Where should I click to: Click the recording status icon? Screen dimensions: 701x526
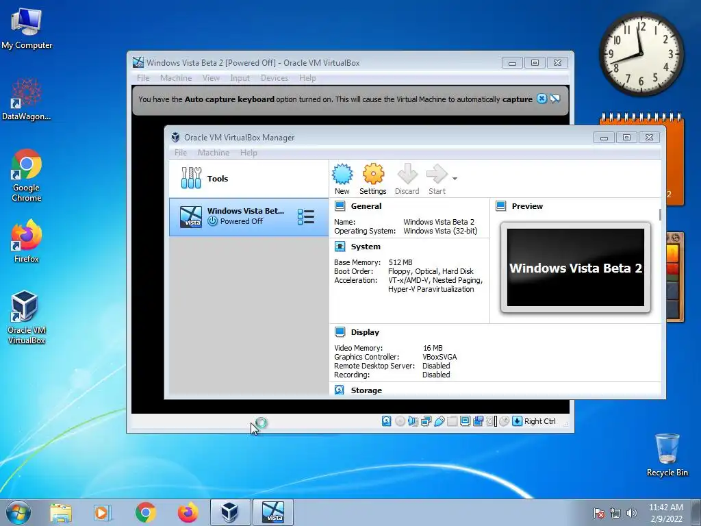pos(478,421)
